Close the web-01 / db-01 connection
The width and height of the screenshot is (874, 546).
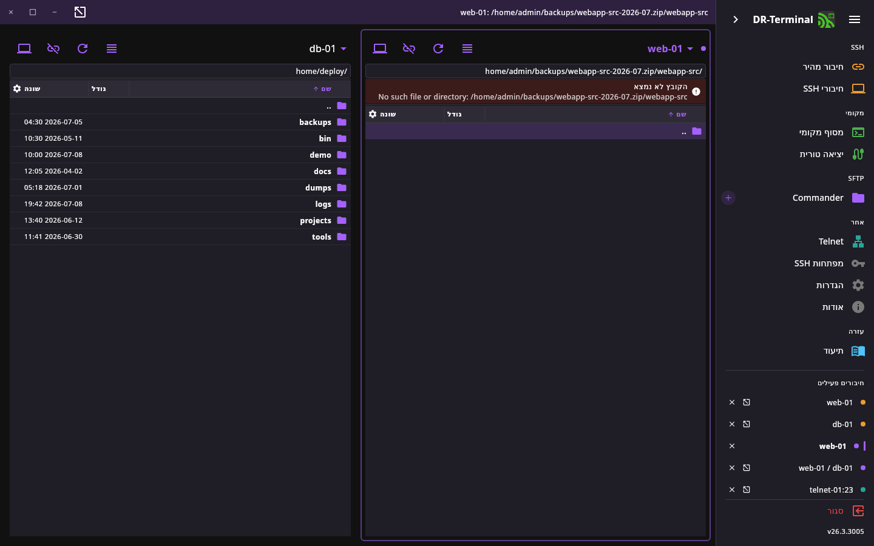pos(732,468)
